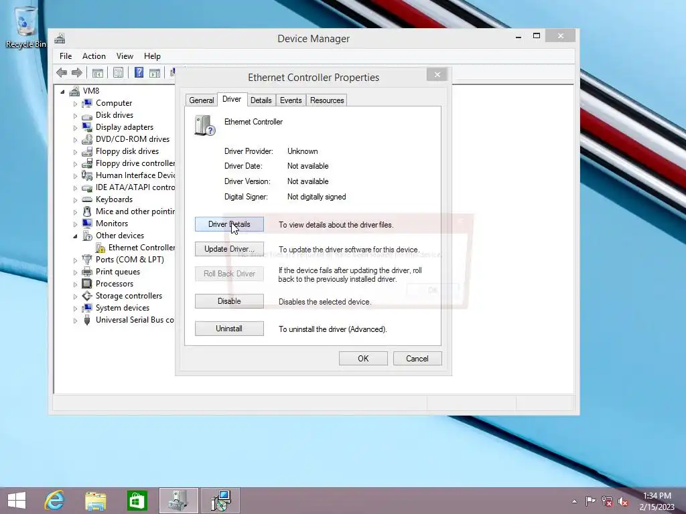Image resolution: width=686 pixels, height=514 pixels.
Task: Show hidden tray icons arrow
Action: [x=574, y=501]
